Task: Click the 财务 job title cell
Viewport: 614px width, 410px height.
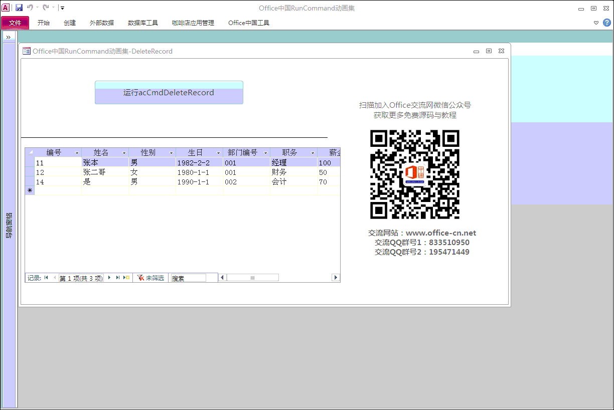Action: [293, 172]
